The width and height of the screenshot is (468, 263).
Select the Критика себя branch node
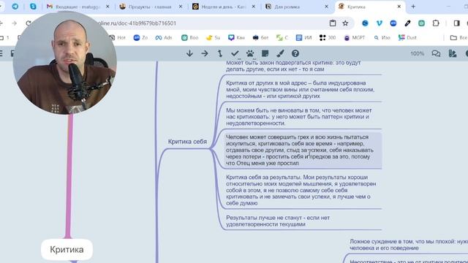pos(187,142)
